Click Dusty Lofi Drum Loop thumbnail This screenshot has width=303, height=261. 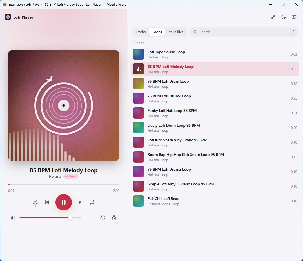(139, 128)
